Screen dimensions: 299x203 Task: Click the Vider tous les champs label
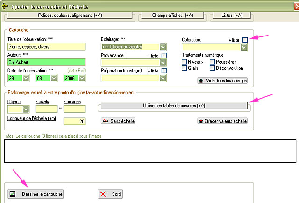[x=226, y=80]
